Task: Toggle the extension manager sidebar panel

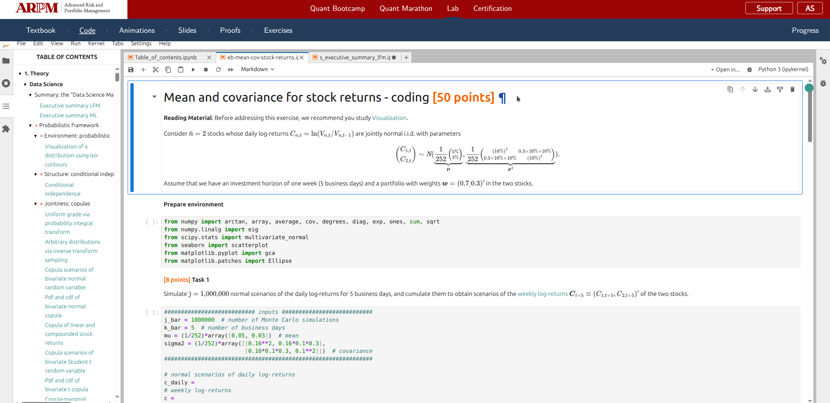Action: (6, 129)
